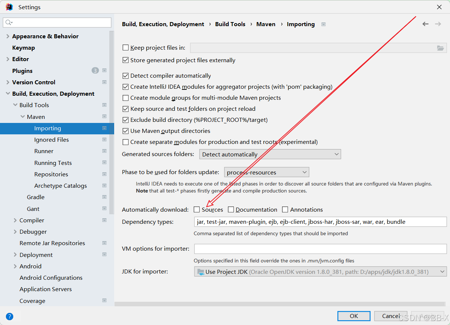Toggle Create IntelliJ IDEA modules for aggregator projects
This screenshot has height=325, width=450.
click(126, 87)
